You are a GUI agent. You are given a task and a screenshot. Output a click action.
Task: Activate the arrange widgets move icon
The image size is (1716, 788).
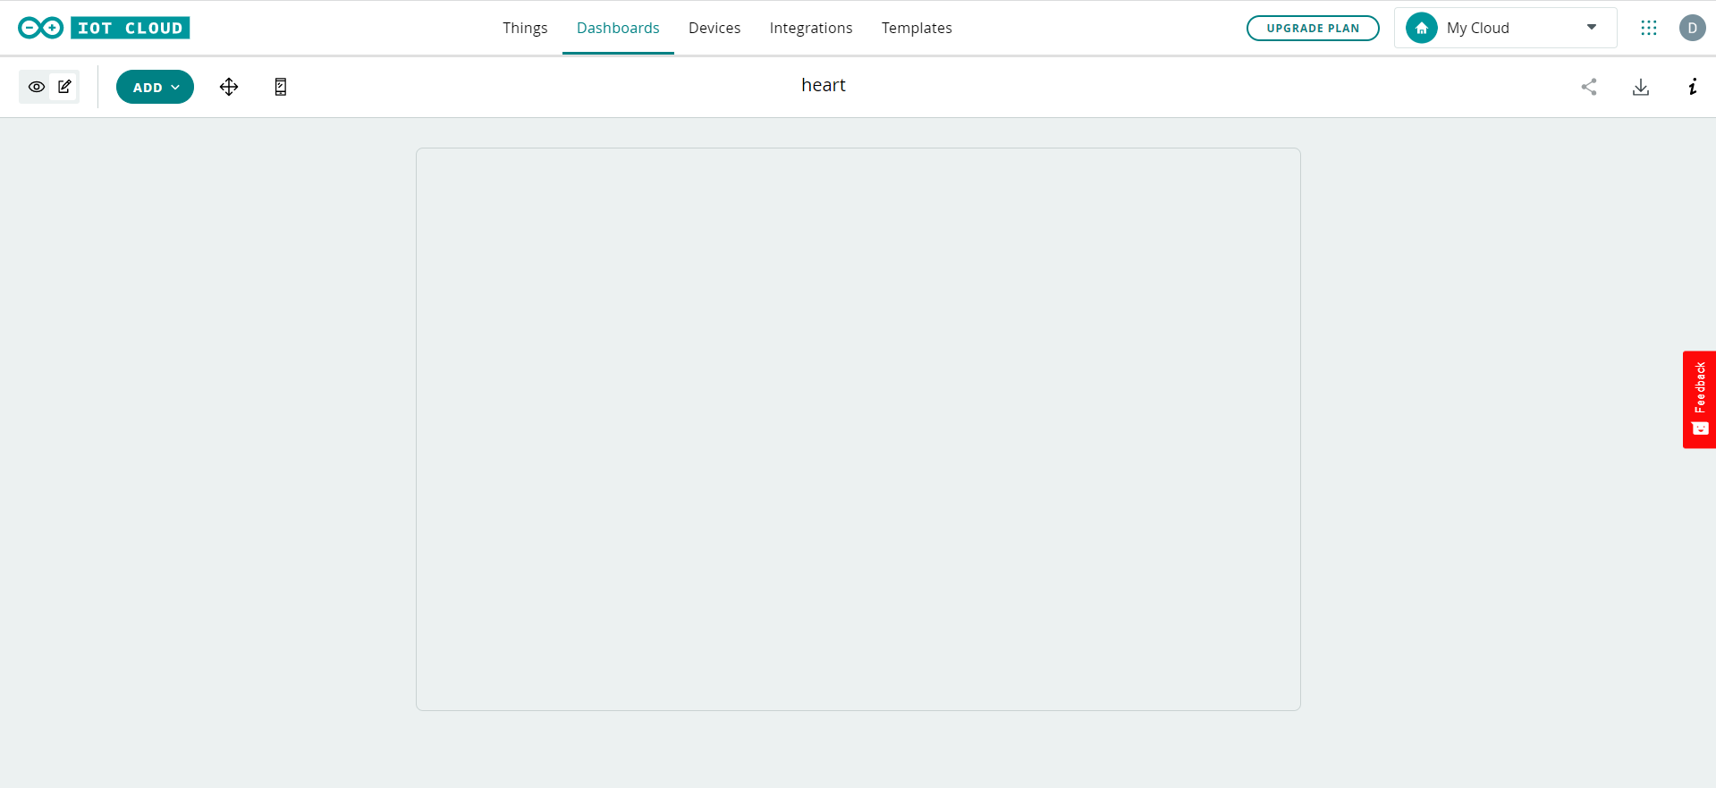(x=229, y=87)
